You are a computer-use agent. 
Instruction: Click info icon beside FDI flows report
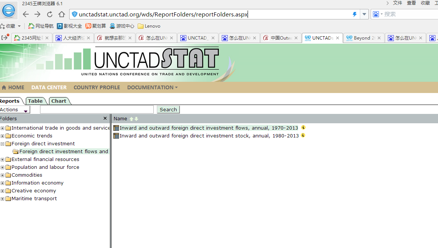[x=303, y=127]
